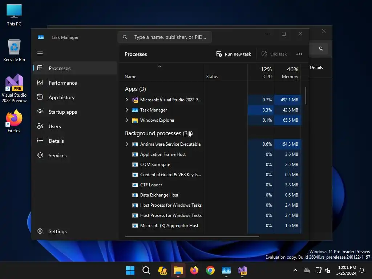Open the Task Manager hamburger navigation menu

40,53
